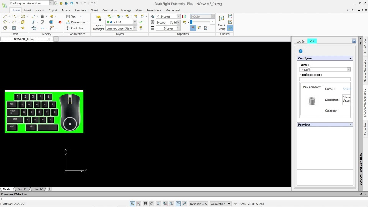
Task: Click the Open file folder icon
Action: pos(61,3)
